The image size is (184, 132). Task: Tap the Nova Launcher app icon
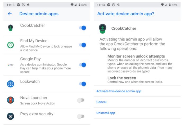10,100
